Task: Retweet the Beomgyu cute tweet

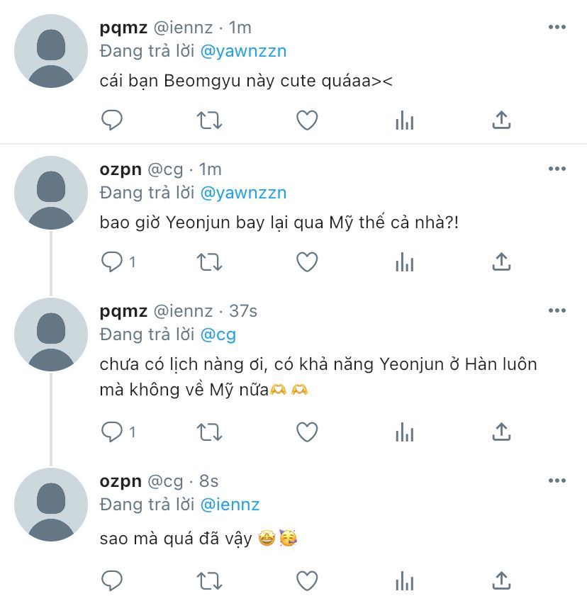Action: pyautogui.click(x=209, y=120)
